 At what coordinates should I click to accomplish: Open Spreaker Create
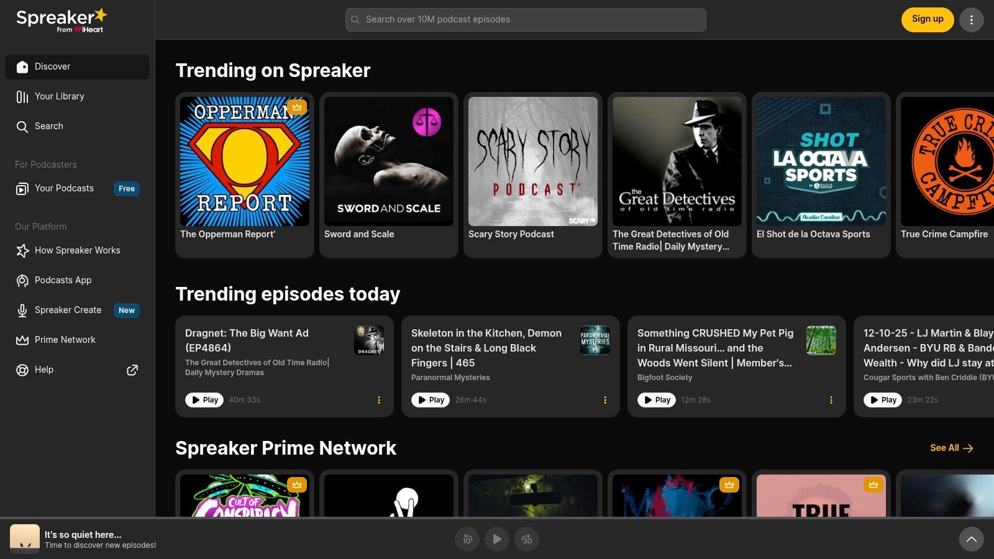[77, 310]
